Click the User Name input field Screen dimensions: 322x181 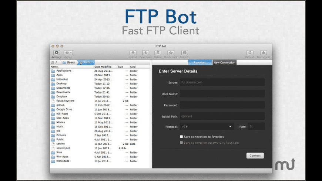coord(222,94)
